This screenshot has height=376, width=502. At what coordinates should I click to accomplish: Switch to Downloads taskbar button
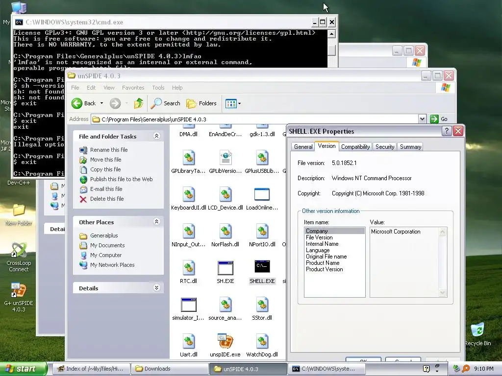pos(170,369)
